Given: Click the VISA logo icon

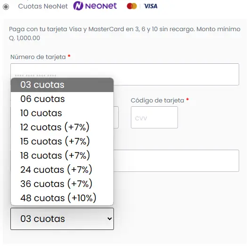Looking at the screenshot, I should coord(151,6).
